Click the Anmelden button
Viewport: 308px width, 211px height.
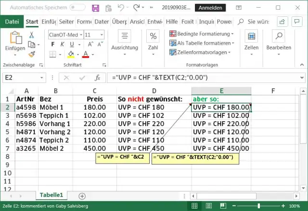pyautogui.click(x=210, y=8)
